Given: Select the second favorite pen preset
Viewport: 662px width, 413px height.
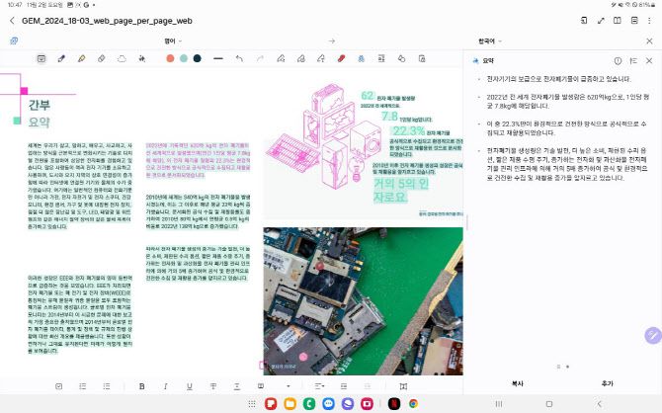Looking at the screenshot, I should pos(301,58).
